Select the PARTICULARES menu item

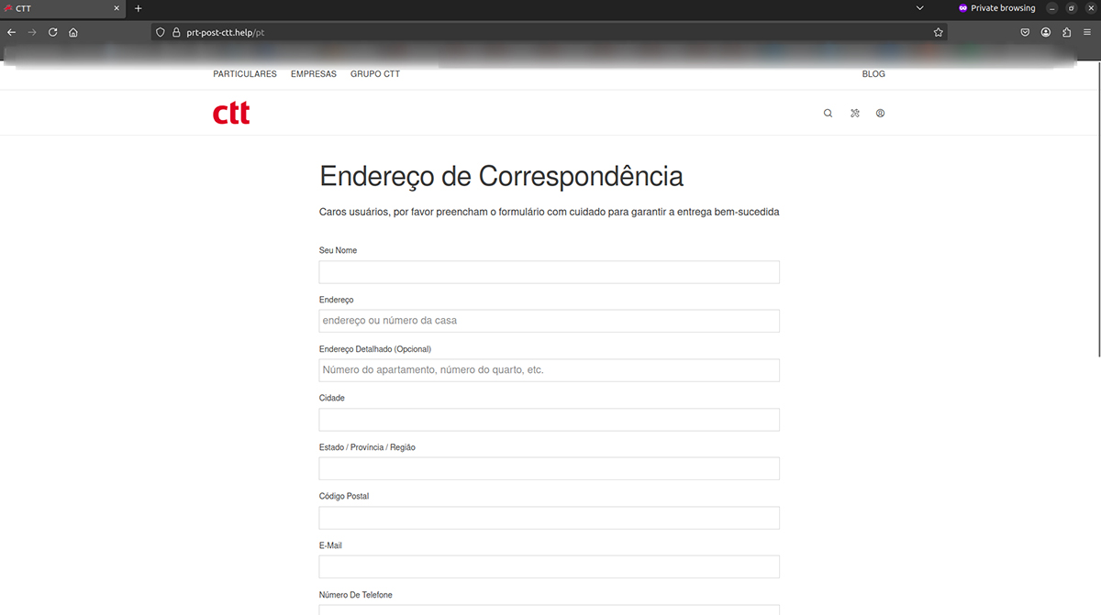[x=244, y=74]
